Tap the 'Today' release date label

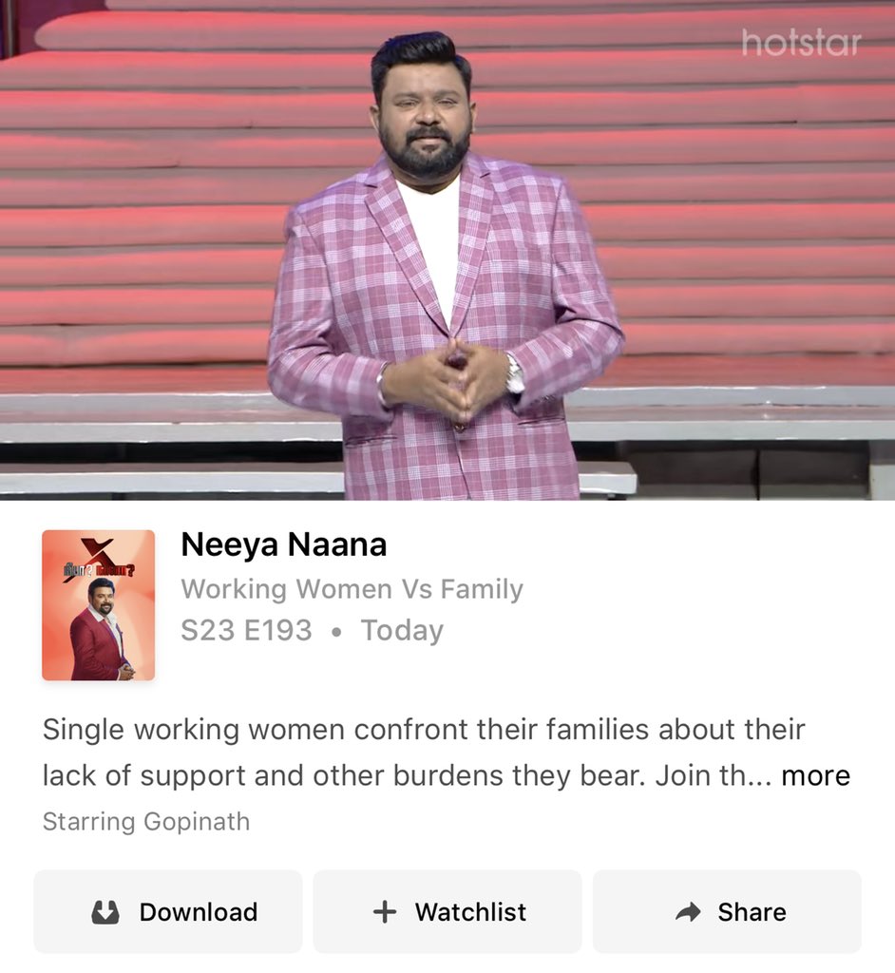[x=402, y=631]
